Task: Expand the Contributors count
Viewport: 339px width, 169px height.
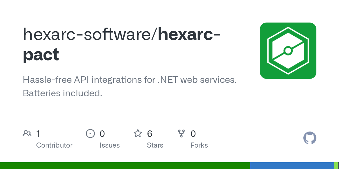Action: pyautogui.click(x=38, y=134)
